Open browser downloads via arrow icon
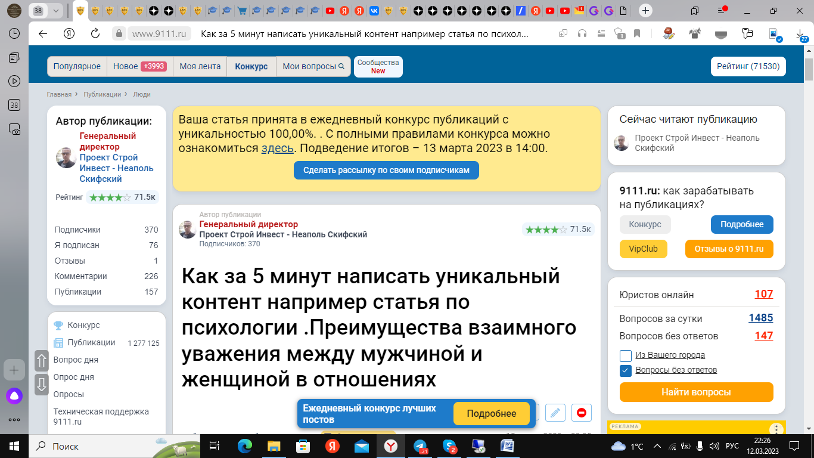Screen dimensions: 814x458 click(x=801, y=35)
